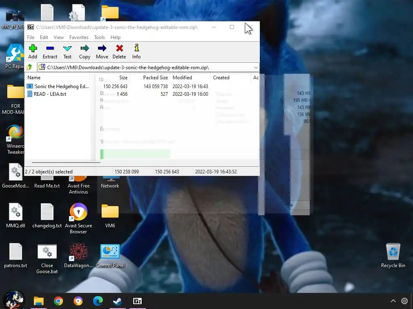Open the settings gear in system tray
Screen dimensions: 413x309
tap(404, 301)
